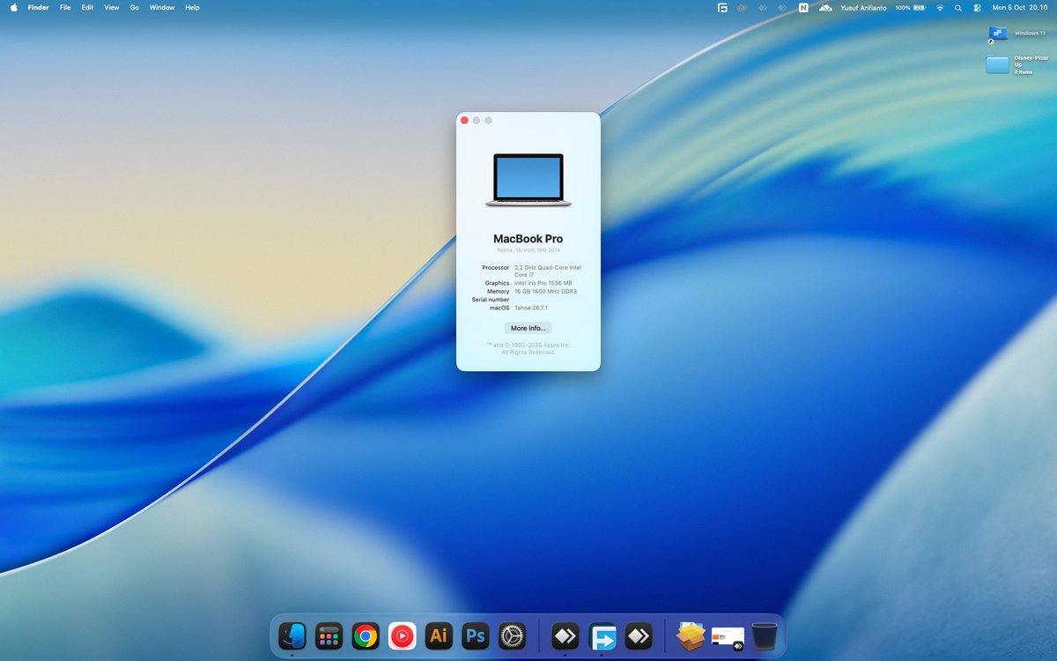1057x661 pixels.
Task: Click the "MacBook Pro" title text
Action: click(x=528, y=239)
